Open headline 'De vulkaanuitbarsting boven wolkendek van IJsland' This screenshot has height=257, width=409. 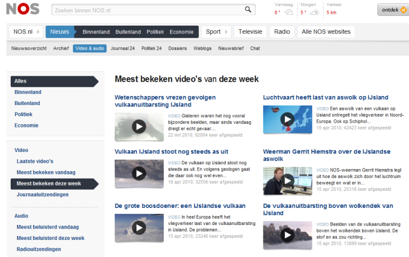point(328,210)
